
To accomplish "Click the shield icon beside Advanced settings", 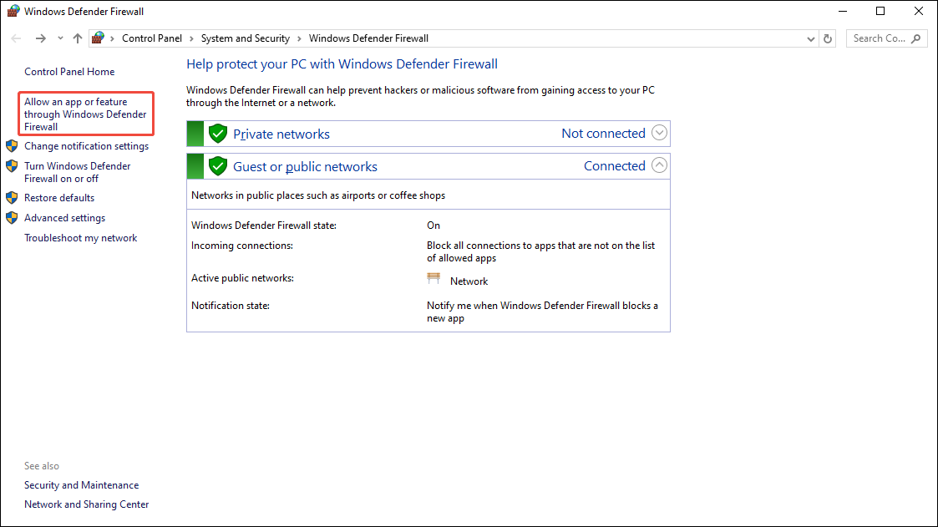I will [x=12, y=218].
